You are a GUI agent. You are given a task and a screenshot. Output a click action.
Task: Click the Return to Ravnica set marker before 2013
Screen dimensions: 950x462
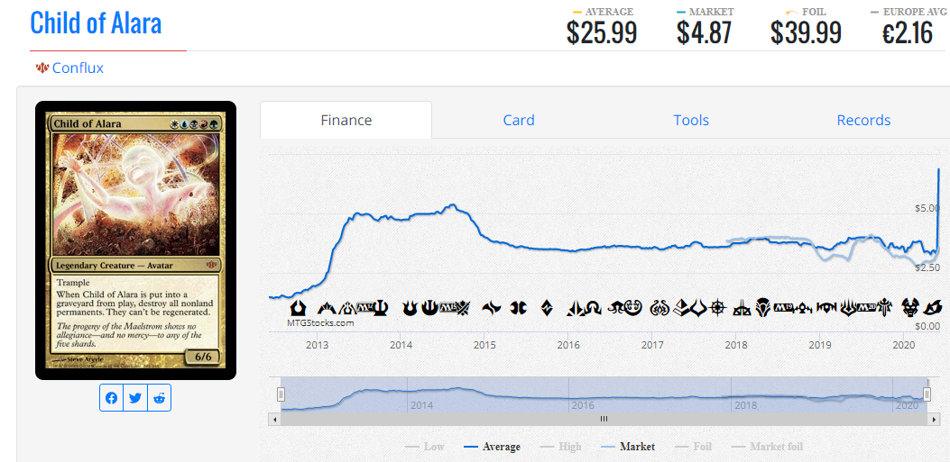coord(298,308)
